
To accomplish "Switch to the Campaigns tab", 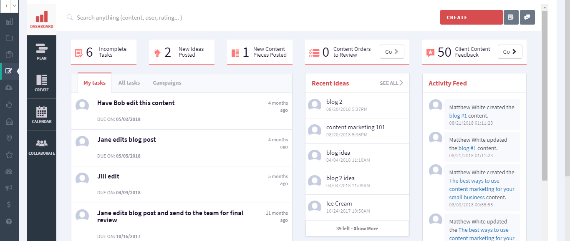I will [167, 83].
